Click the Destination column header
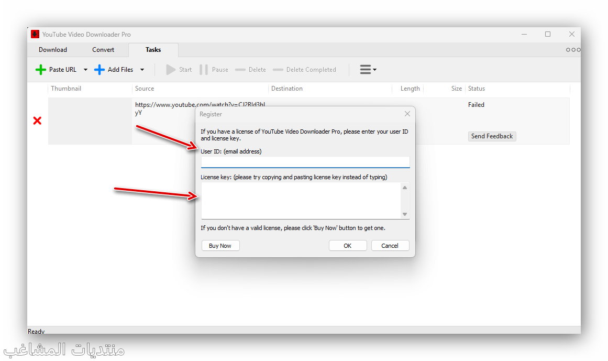 [x=286, y=89]
